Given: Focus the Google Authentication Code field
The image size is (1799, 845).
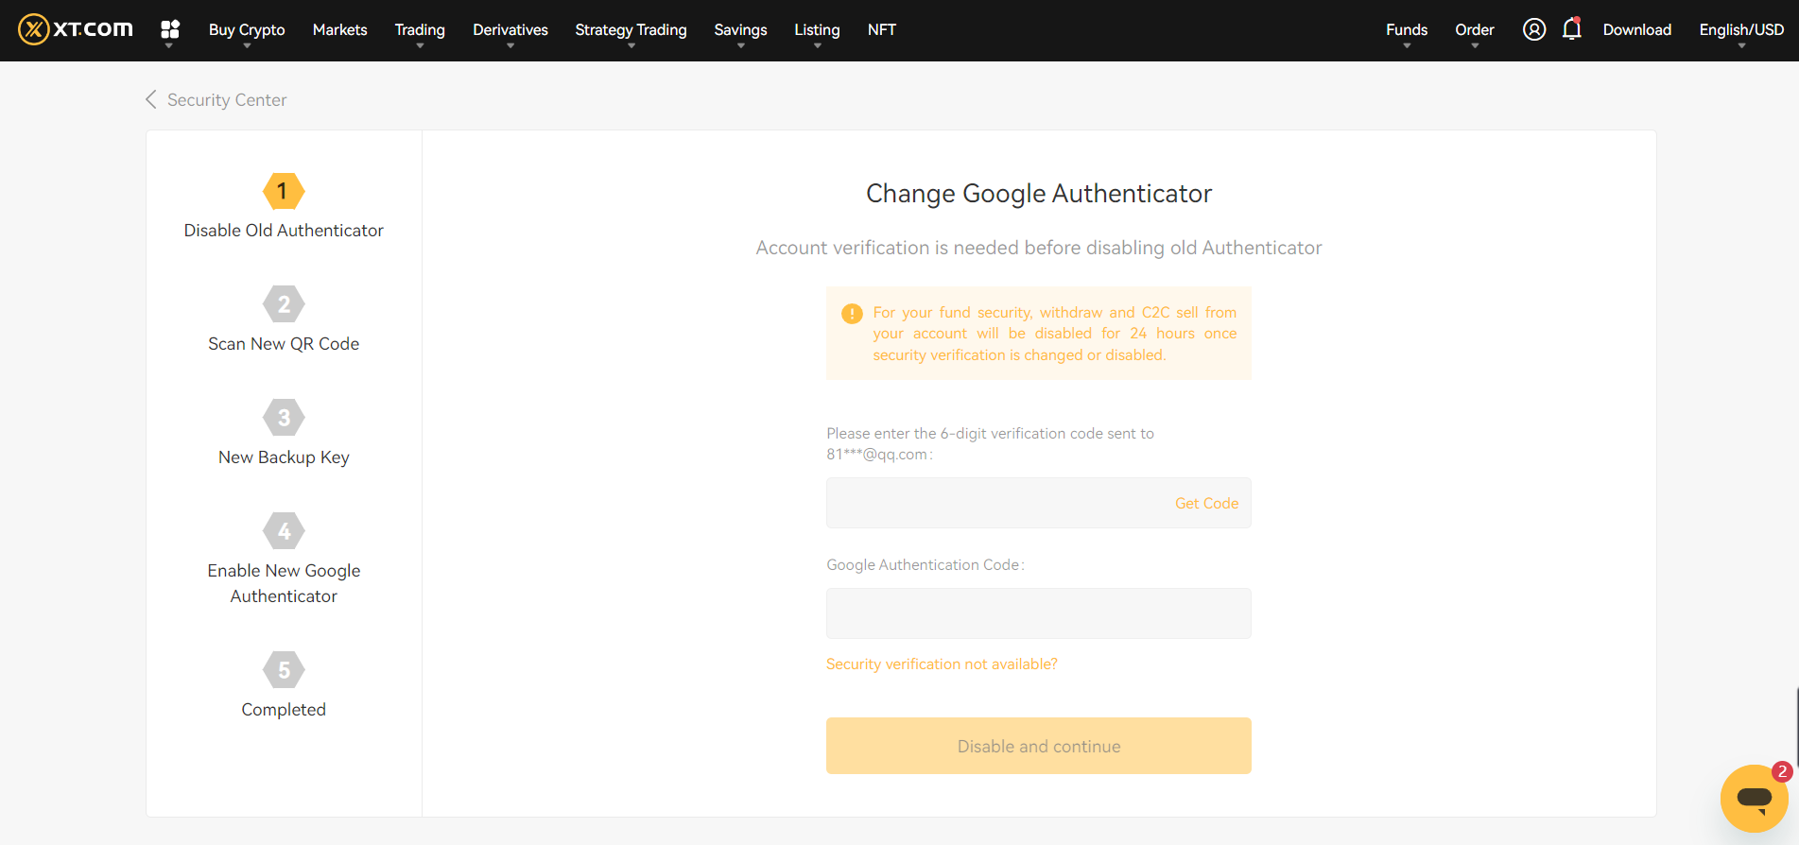Looking at the screenshot, I should (x=1038, y=614).
